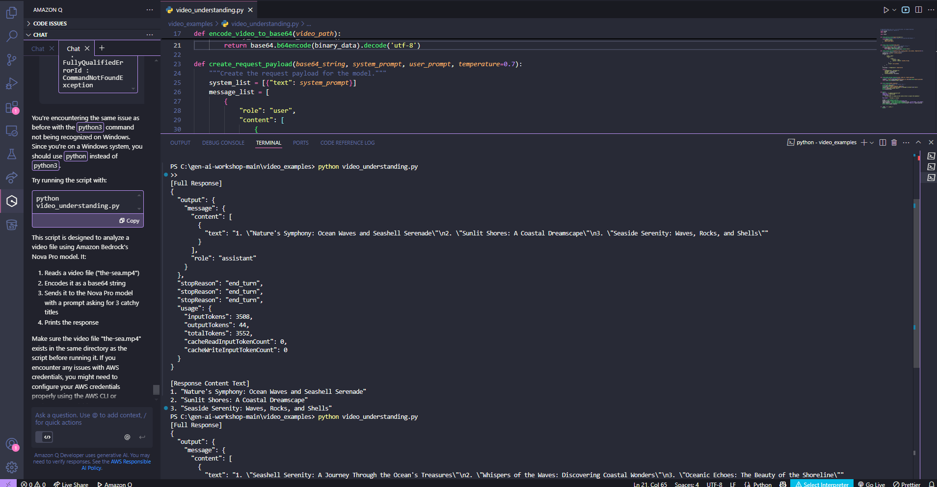Select video_understanding.py editor tab

coord(210,10)
